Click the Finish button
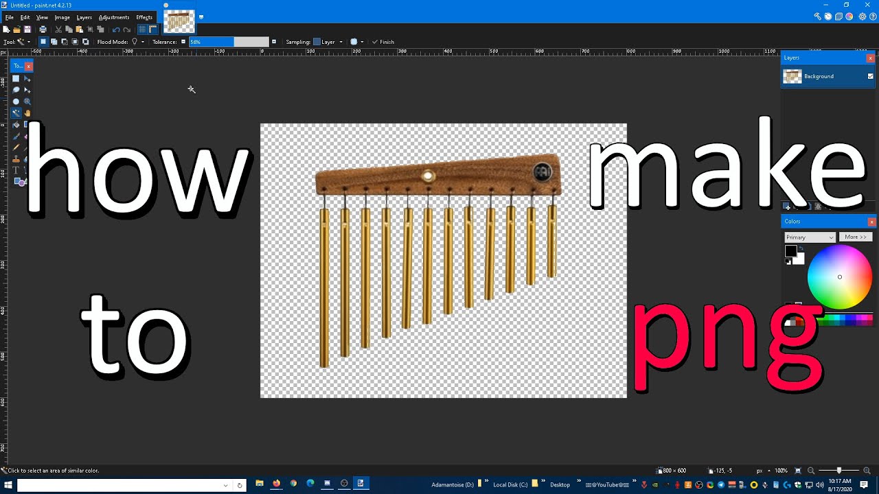This screenshot has width=879, height=494. pos(383,42)
